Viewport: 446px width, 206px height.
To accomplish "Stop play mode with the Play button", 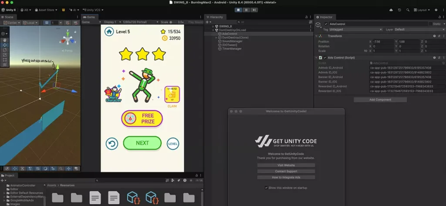I will tap(238, 10).
